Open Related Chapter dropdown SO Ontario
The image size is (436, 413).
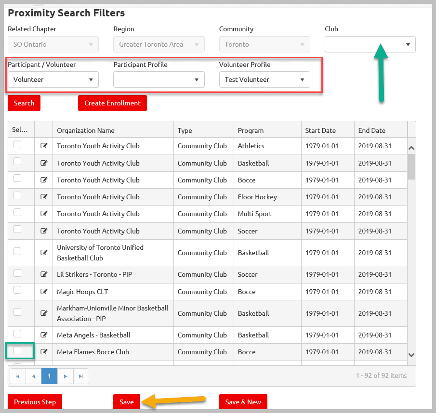click(x=53, y=44)
